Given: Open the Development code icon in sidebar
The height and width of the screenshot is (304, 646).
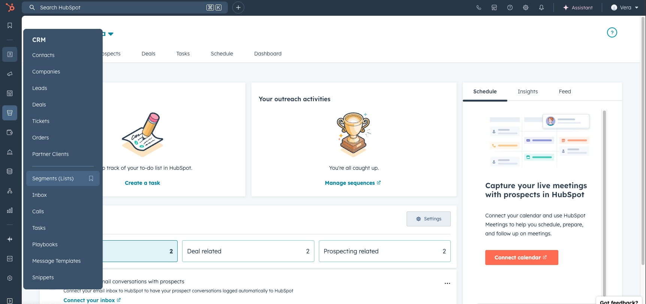Looking at the screenshot, I should [x=10, y=259].
